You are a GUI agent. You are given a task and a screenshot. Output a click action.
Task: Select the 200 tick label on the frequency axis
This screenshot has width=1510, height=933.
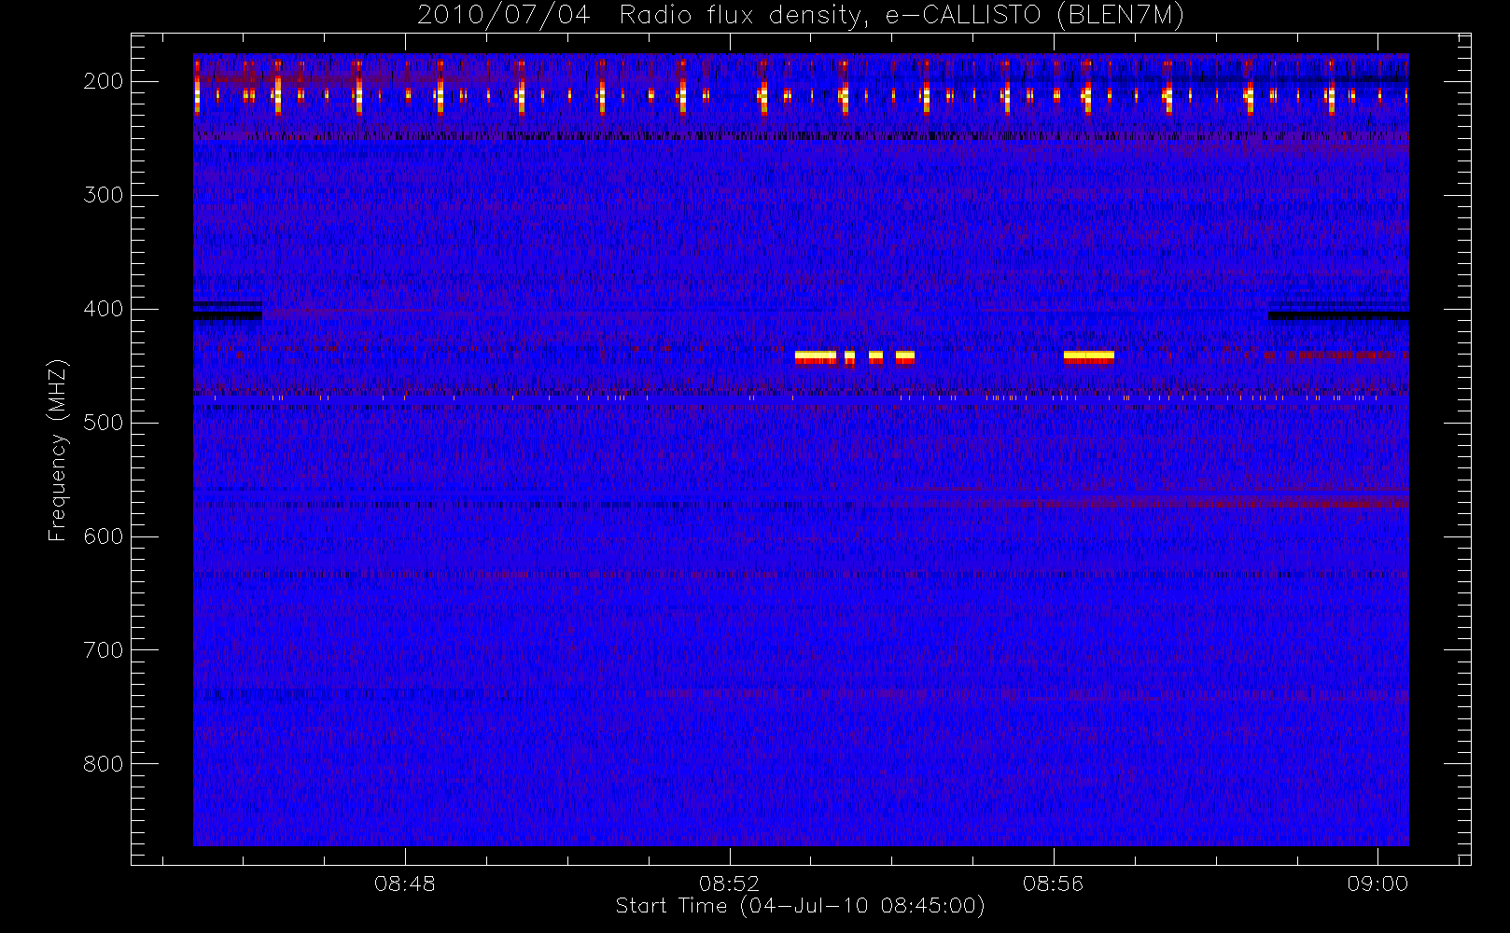[x=103, y=81]
